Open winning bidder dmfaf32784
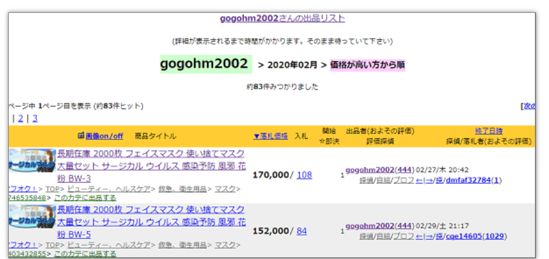The width and height of the screenshot is (549, 259). click(468, 180)
